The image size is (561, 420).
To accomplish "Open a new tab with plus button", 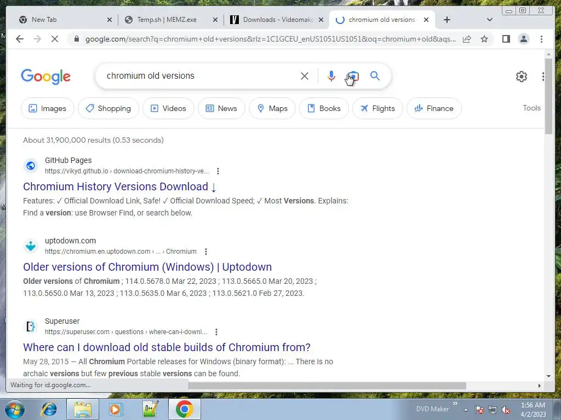I will click(447, 20).
